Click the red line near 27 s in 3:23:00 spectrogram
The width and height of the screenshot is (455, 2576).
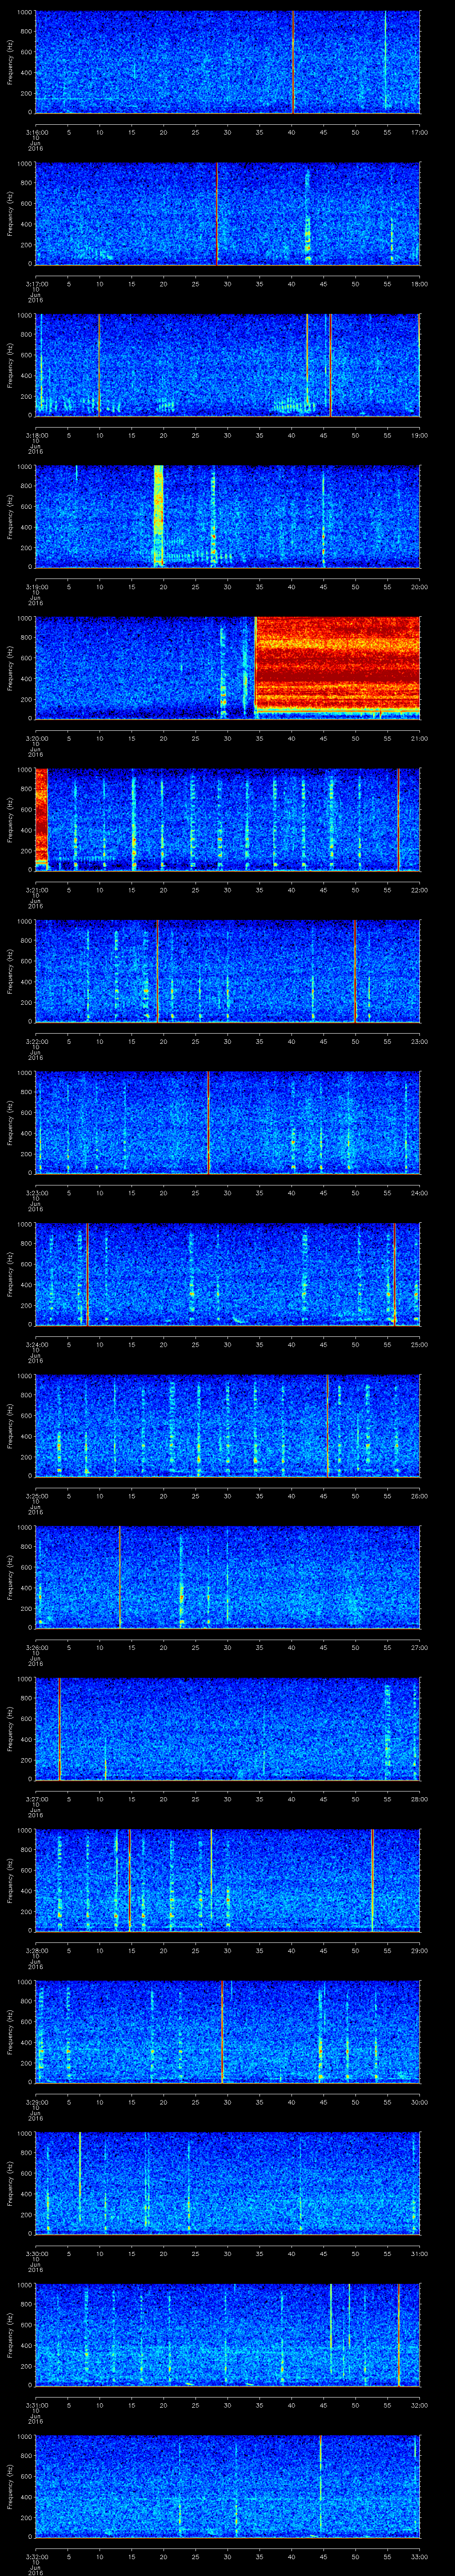(208, 1123)
